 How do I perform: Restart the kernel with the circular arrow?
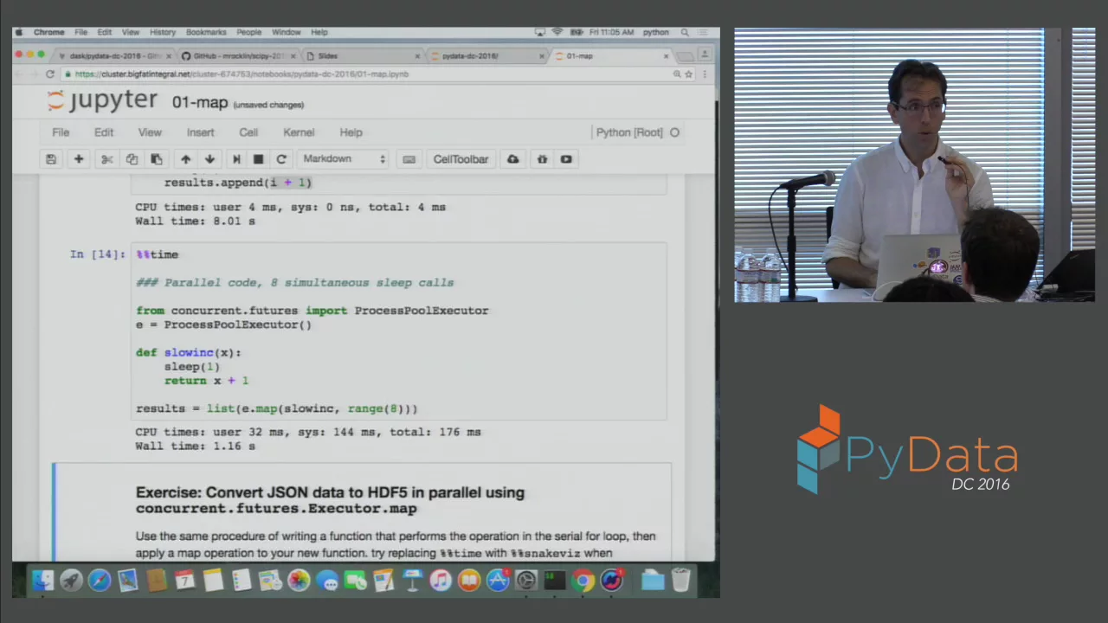[280, 159]
